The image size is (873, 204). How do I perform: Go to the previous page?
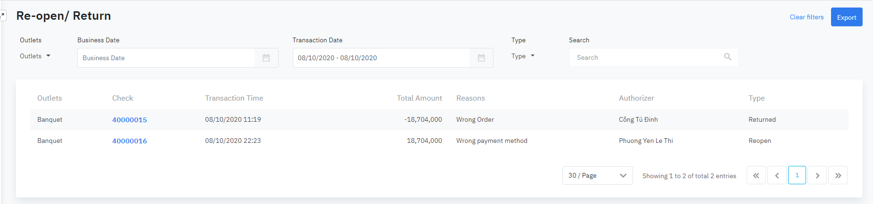[x=777, y=175]
